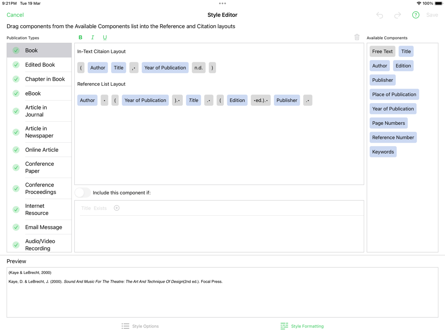Apply italic formatting from toolbar

point(93,37)
